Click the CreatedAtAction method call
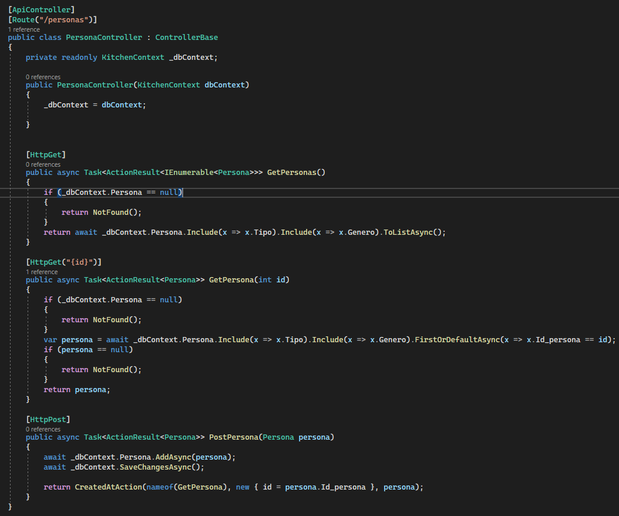This screenshot has height=516, width=619. (109, 487)
